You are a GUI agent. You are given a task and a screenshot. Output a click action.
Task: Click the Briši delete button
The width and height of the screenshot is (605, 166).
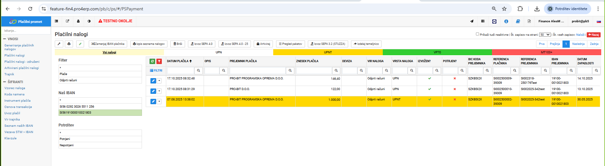[178, 44]
